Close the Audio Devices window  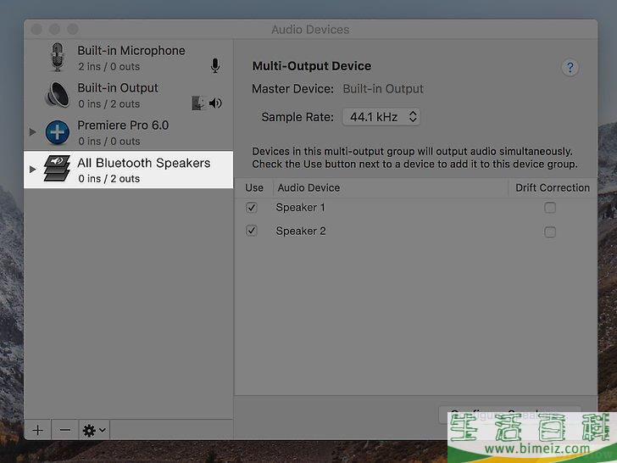[36, 29]
